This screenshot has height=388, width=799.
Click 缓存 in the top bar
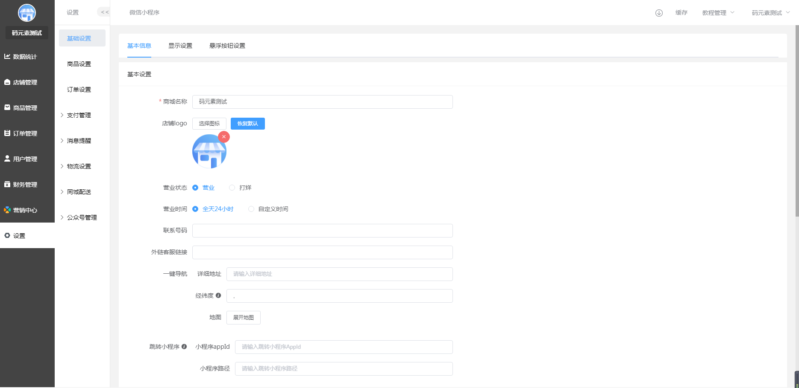tap(681, 13)
